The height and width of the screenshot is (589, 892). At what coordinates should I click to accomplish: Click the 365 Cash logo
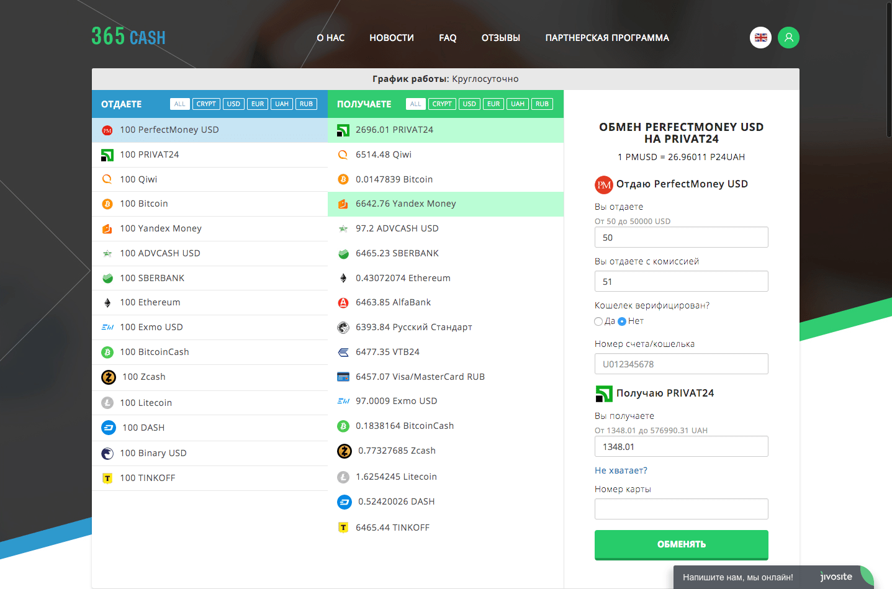point(128,37)
